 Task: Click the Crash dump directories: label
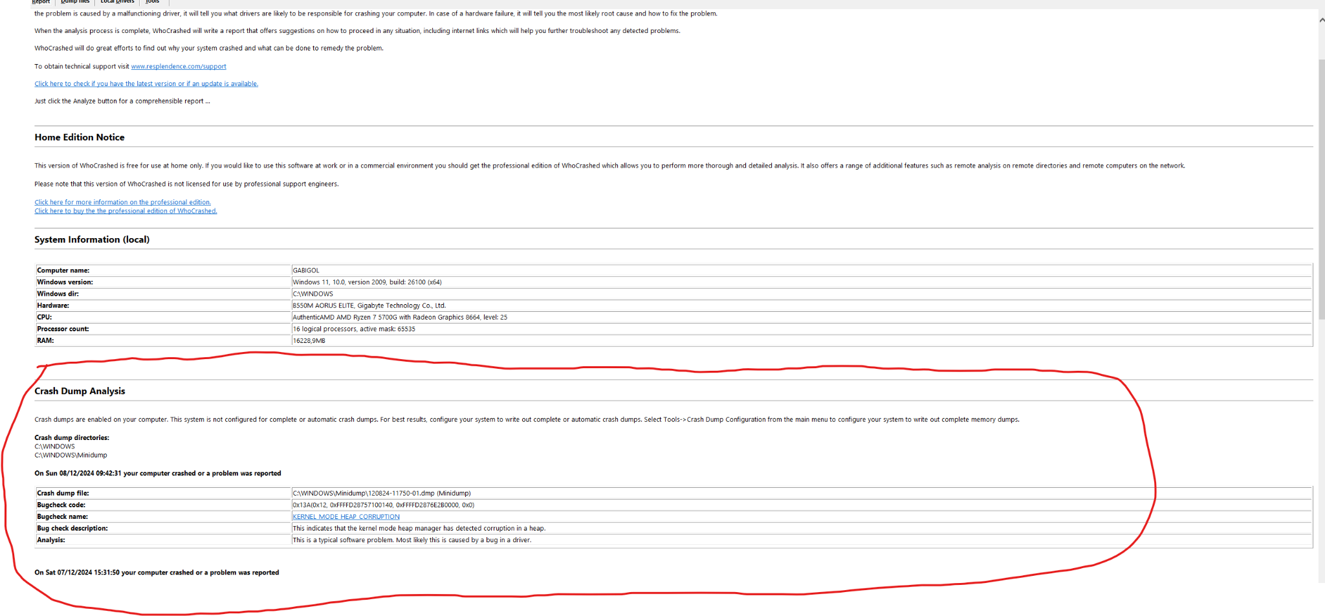72,437
